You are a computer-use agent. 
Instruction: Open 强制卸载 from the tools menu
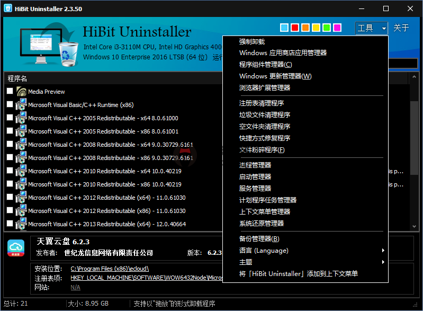(252, 41)
